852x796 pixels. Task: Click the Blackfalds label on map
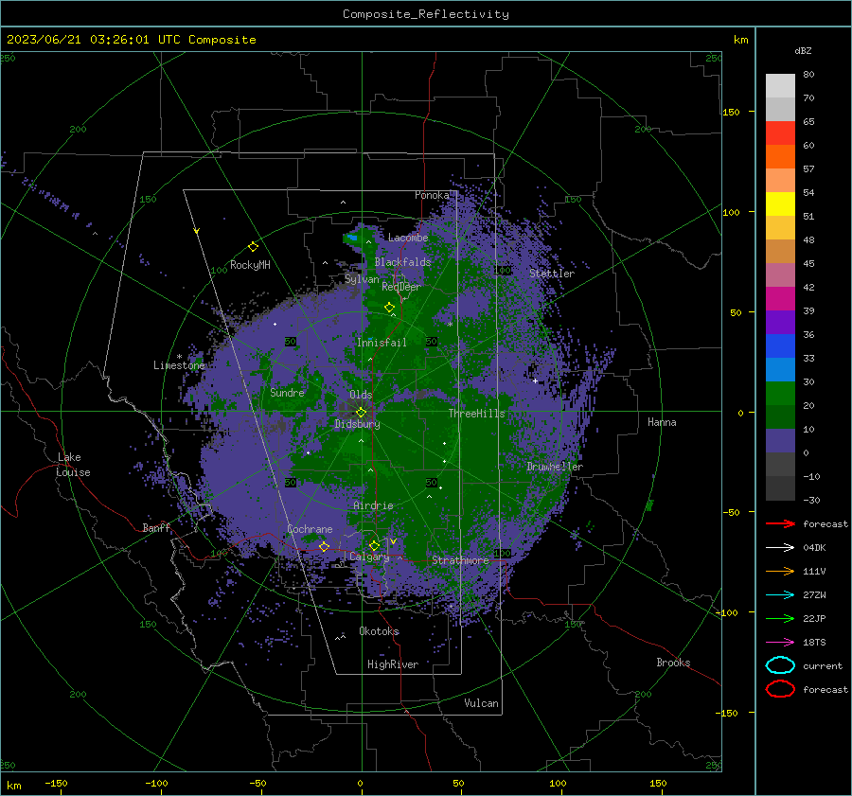[x=402, y=262]
